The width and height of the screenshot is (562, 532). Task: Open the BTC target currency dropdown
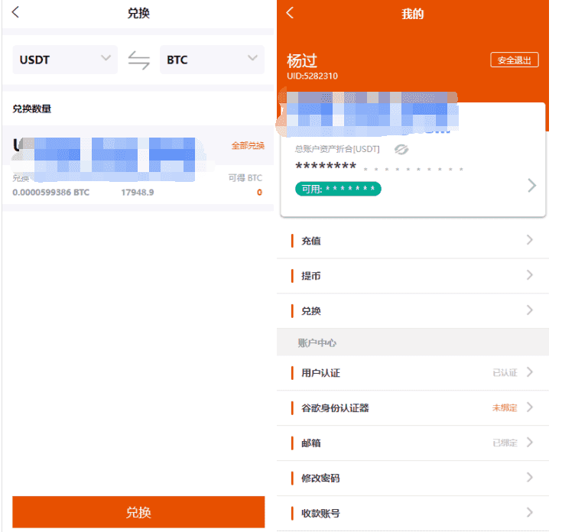tap(212, 60)
